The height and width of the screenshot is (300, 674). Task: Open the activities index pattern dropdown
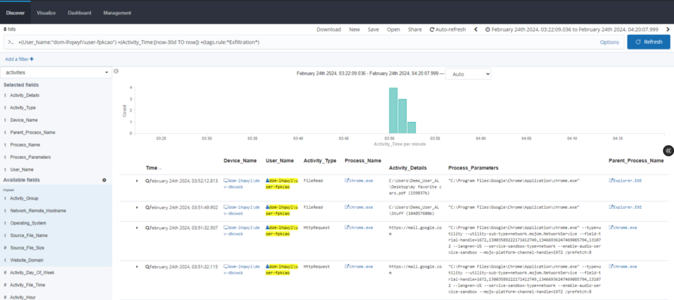click(56, 72)
